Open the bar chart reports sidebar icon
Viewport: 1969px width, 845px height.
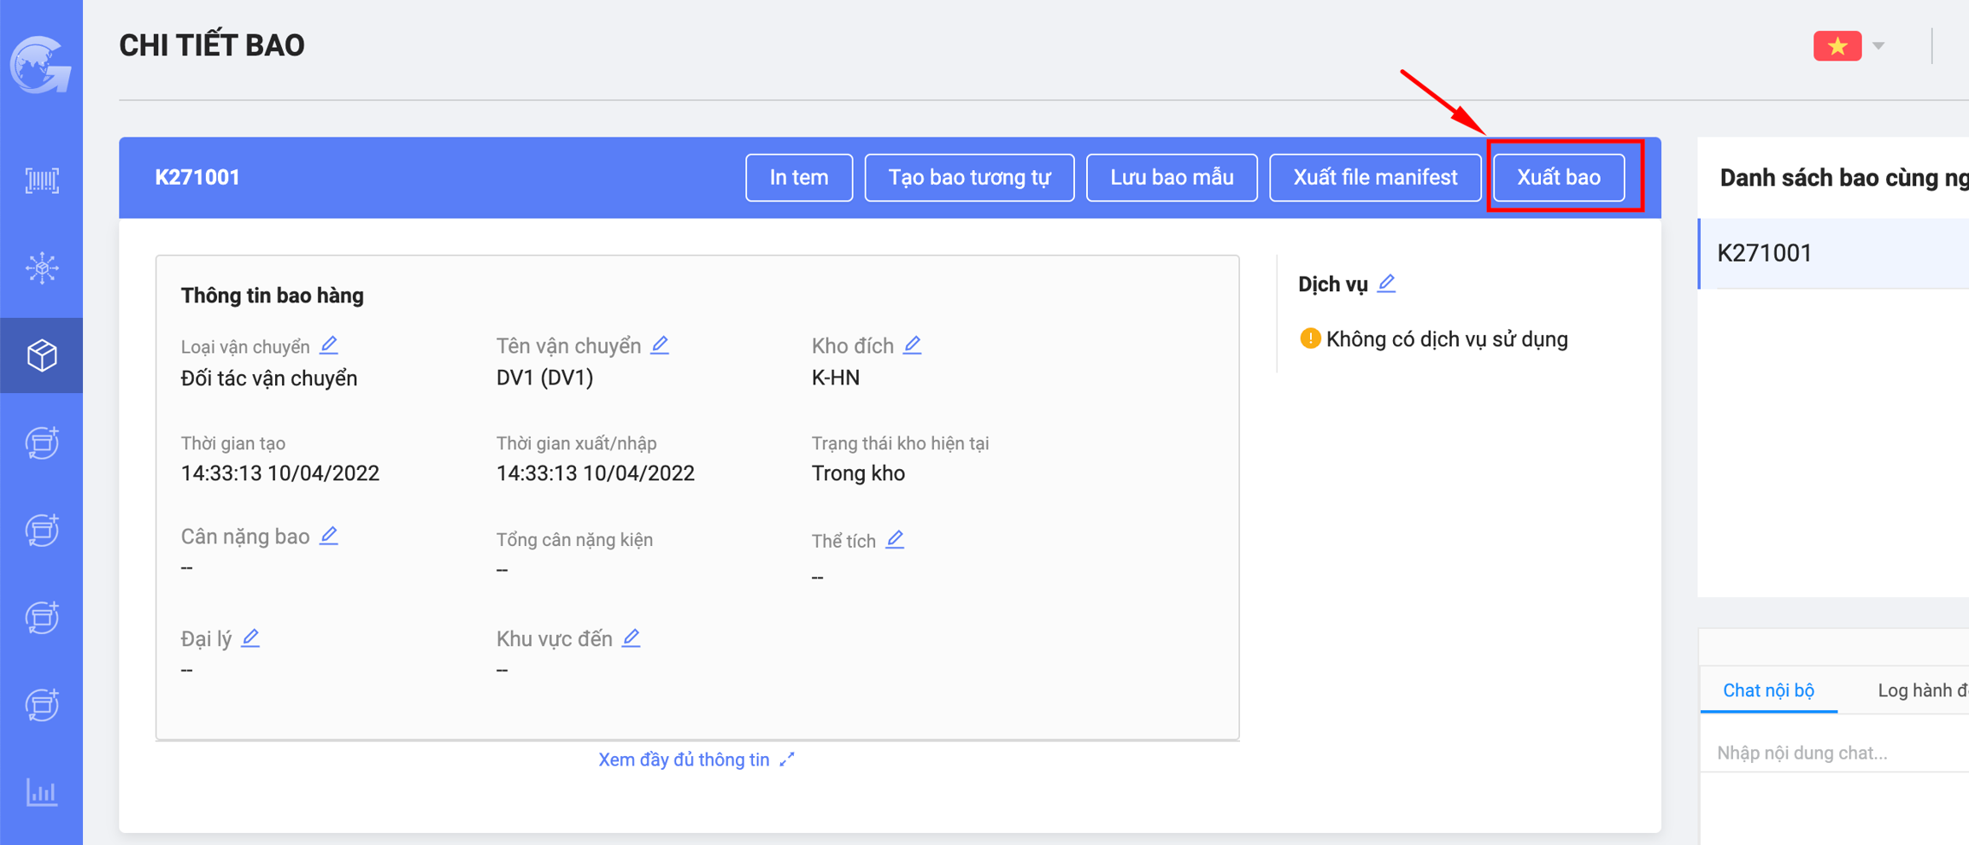point(41,792)
